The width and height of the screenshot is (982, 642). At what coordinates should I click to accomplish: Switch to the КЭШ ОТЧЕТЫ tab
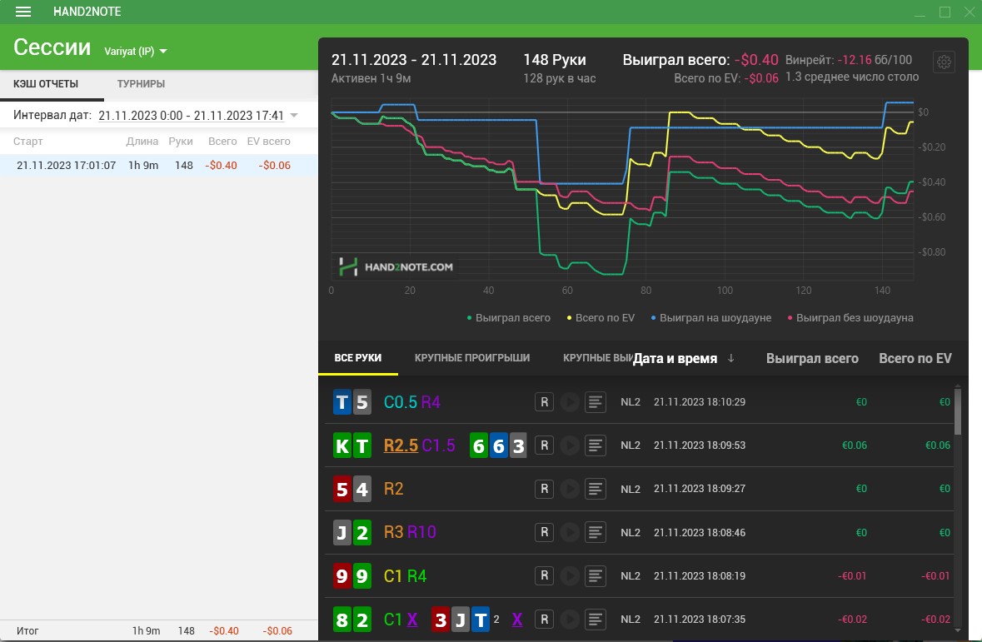(x=46, y=84)
